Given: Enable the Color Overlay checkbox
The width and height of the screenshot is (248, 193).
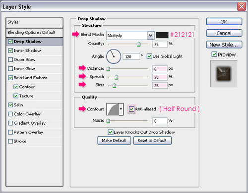Looking at the screenshot, I should point(10,114).
